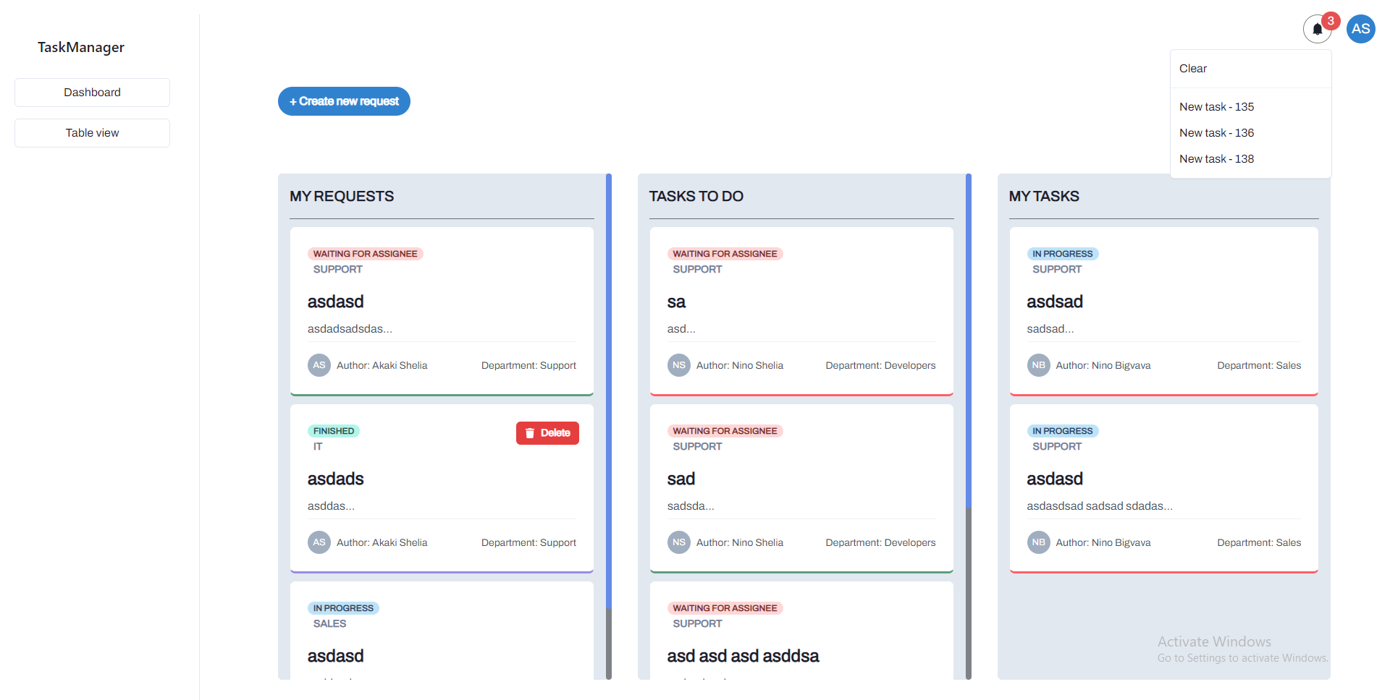Open notification 'New task - 135'

pyautogui.click(x=1216, y=107)
